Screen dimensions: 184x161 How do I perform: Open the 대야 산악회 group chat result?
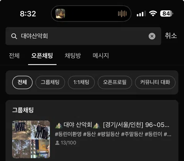pos(92,139)
